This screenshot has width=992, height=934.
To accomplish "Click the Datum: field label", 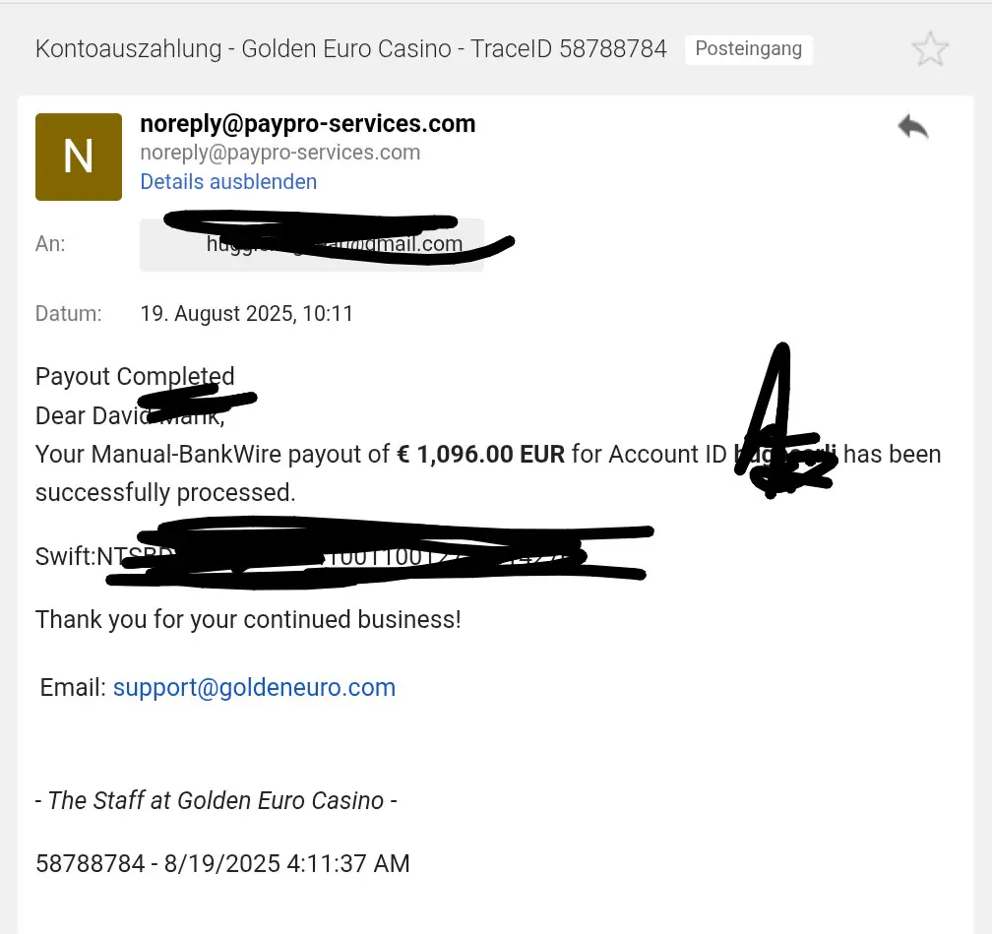I will (x=68, y=313).
